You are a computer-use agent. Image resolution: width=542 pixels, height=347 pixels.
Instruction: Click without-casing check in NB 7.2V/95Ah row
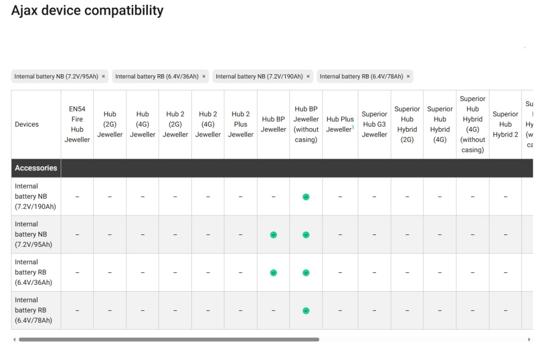coord(306,235)
